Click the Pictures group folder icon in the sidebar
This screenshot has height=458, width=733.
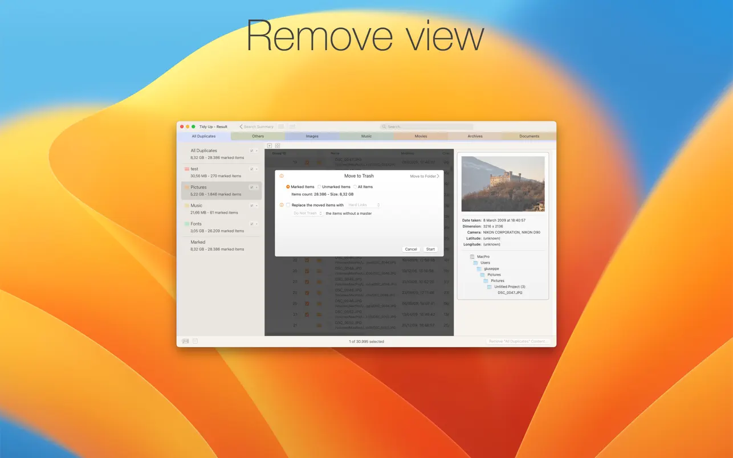coord(187,187)
